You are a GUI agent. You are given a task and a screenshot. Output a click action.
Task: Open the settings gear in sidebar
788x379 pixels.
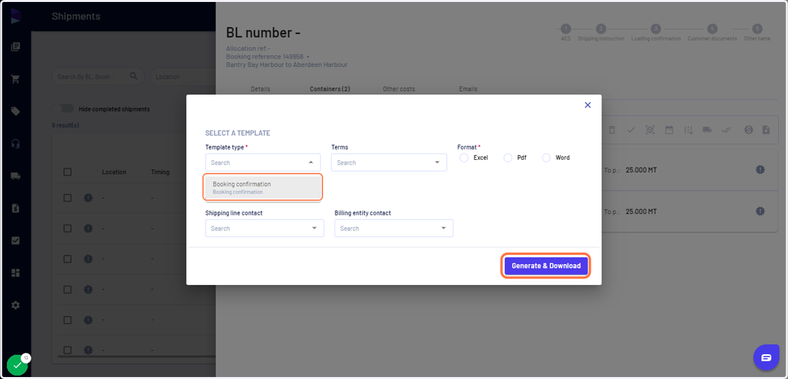16,305
